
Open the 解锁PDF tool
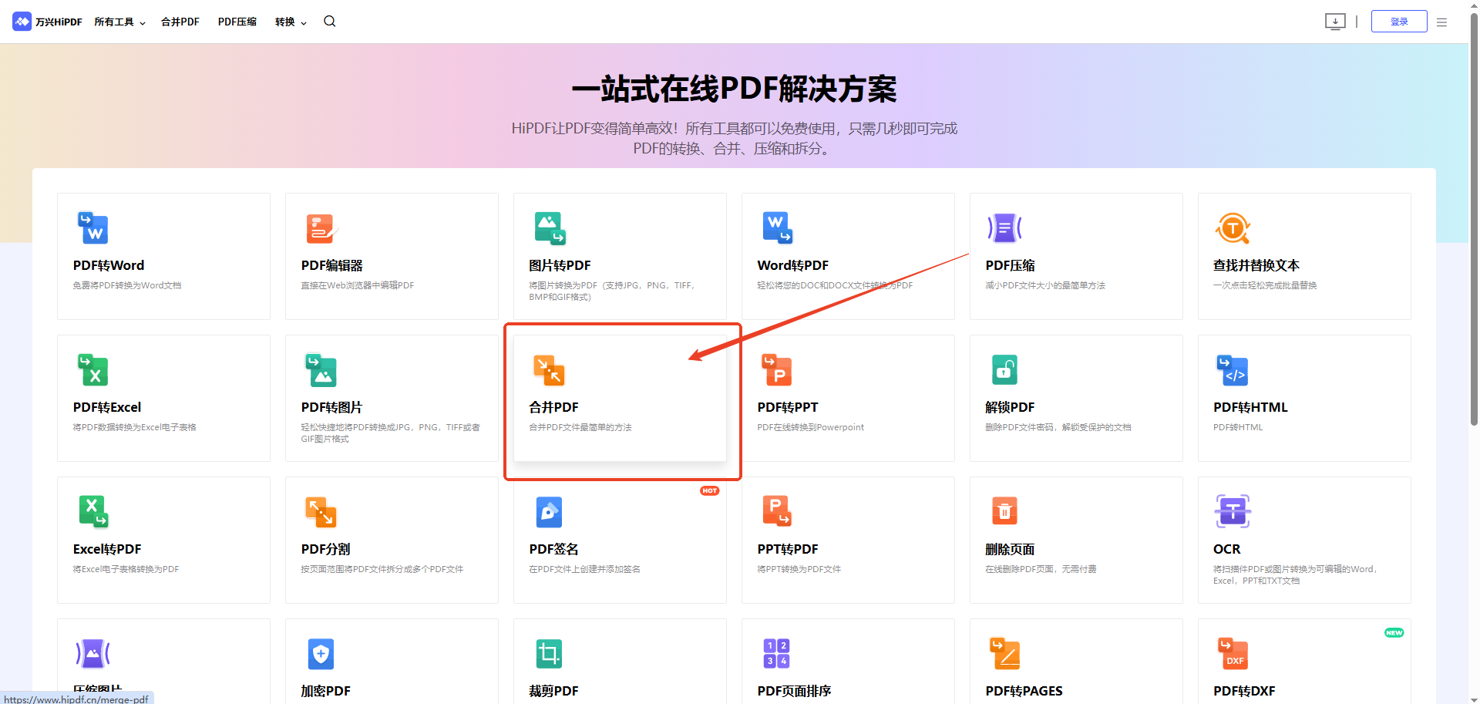[1075, 397]
